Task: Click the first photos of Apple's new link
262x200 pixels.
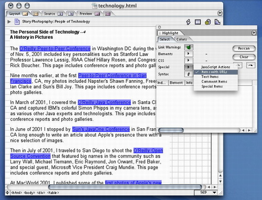Action: (133, 182)
